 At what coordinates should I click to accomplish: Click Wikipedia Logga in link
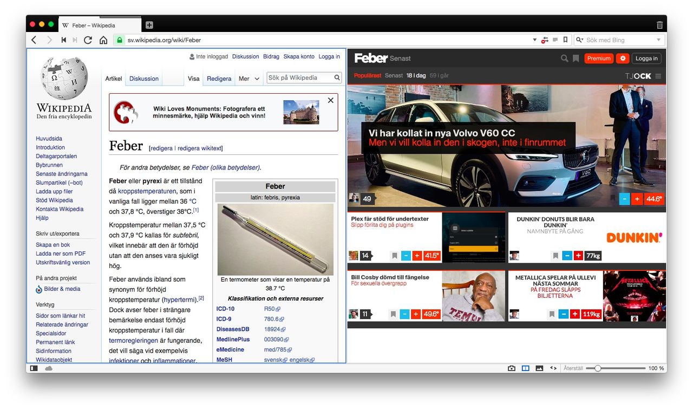pos(329,56)
